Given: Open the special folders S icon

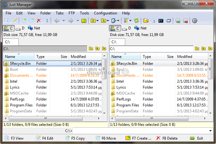Looking at the screenshot, I should point(104,21).
